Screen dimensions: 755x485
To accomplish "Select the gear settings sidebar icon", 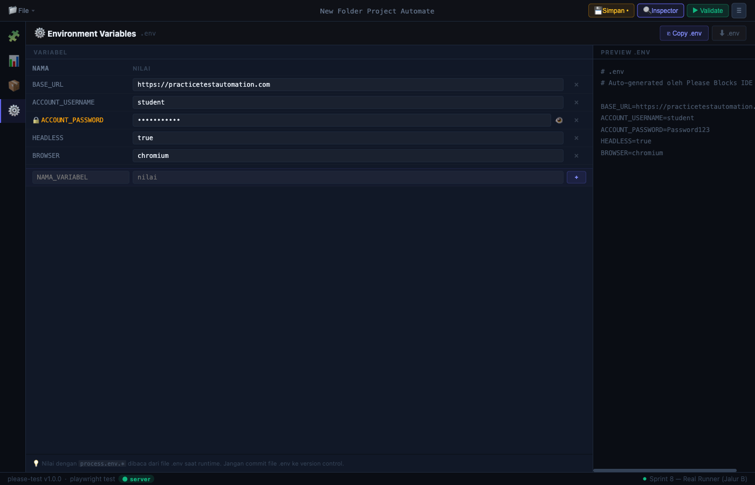I will coord(13,110).
